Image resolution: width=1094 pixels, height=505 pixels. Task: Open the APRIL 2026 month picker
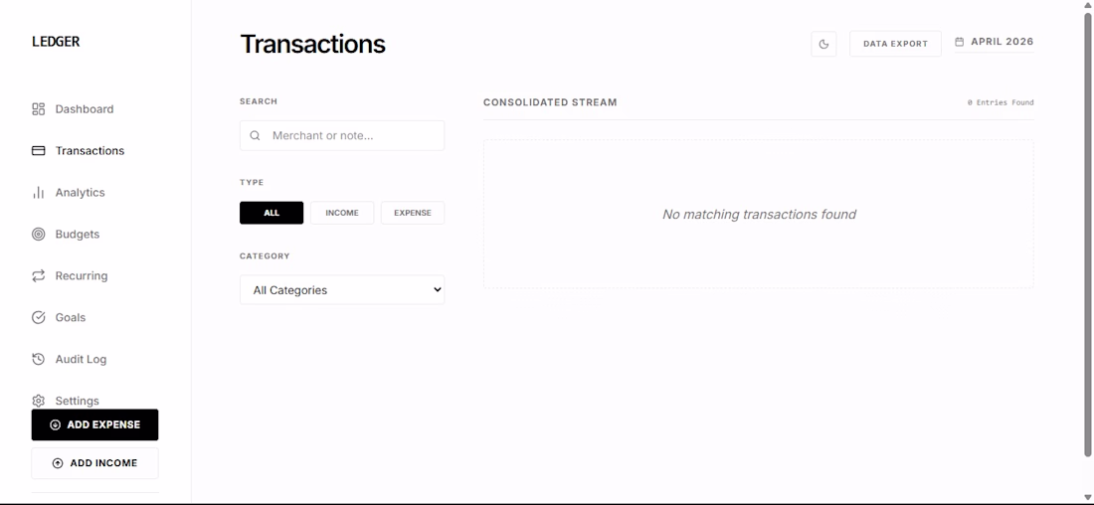click(995, 42)
